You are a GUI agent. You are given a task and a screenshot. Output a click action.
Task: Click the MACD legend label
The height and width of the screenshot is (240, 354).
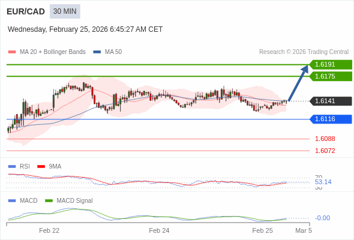tap(29, 201)
